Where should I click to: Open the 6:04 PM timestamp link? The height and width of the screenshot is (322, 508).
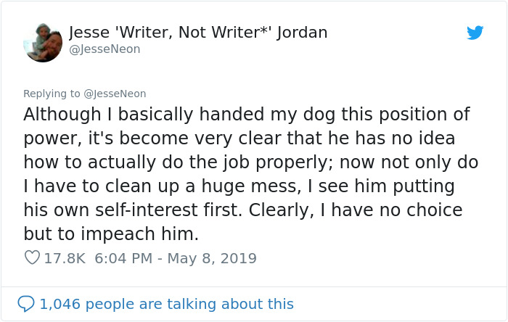(124, 258)
